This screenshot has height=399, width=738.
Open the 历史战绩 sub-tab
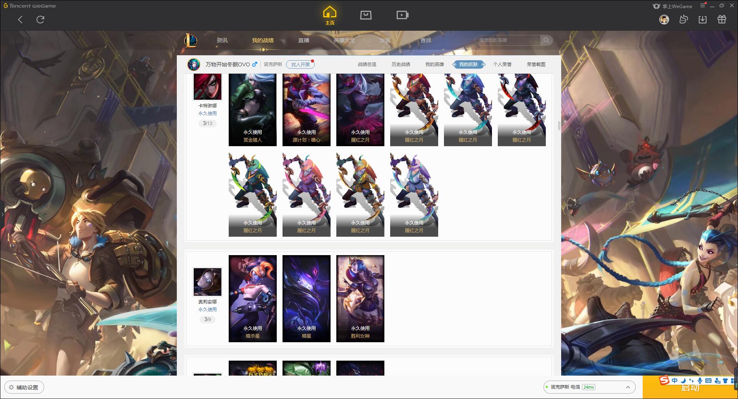pos(401,64)
